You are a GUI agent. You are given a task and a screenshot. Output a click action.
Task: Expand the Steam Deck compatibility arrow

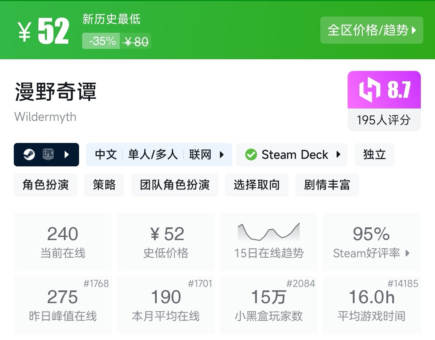pos(338,155)
